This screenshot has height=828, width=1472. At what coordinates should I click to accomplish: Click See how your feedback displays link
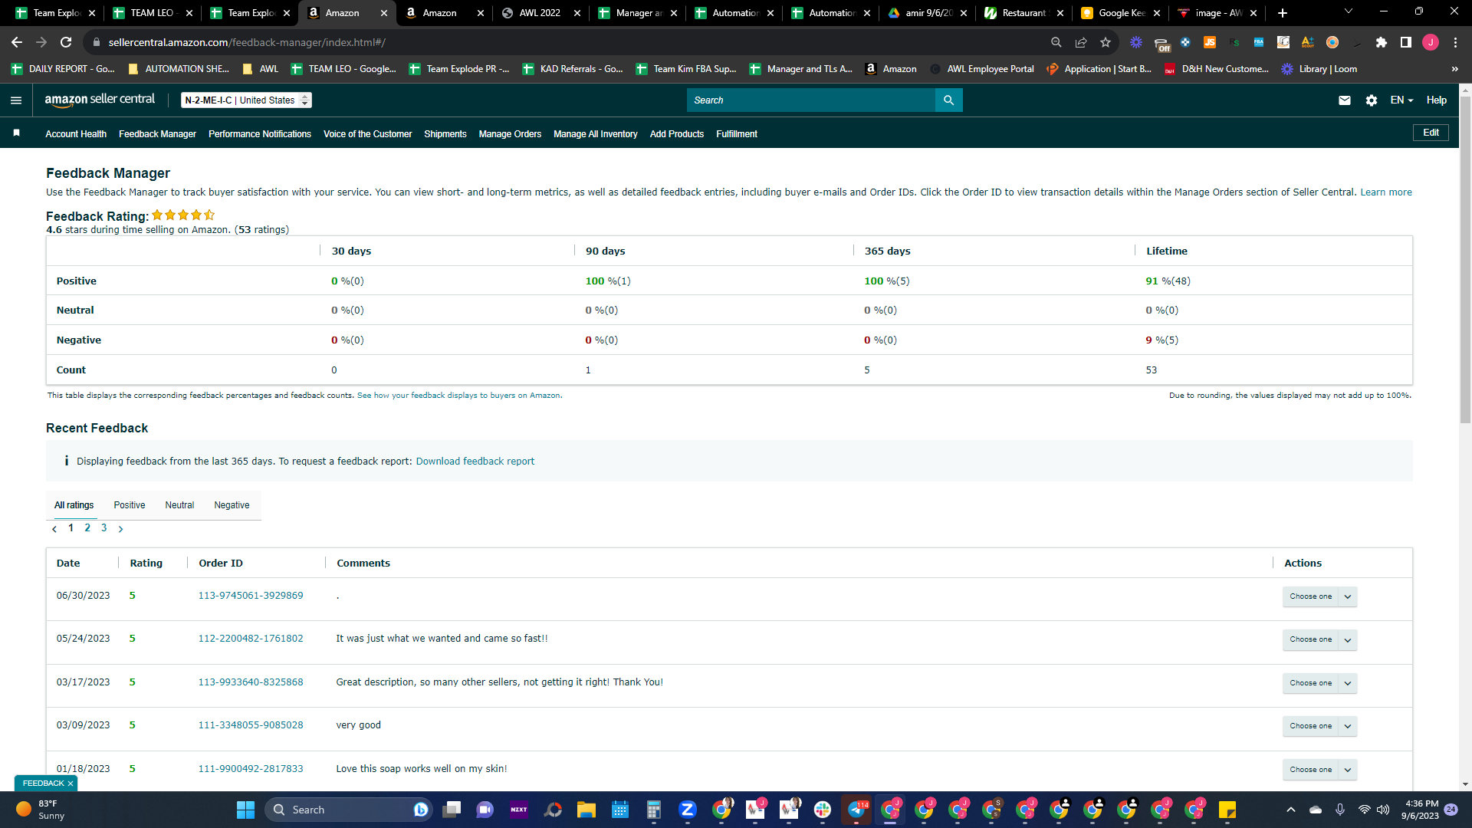[459, 396]
